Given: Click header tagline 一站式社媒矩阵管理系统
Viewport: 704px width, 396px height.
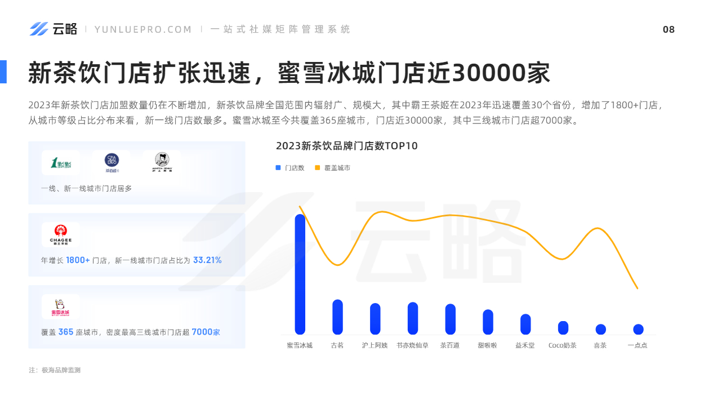Looking at the screenshot, I should pos(280,29).
